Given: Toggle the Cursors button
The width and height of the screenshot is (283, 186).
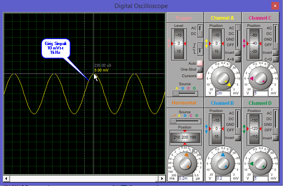Looking at the screenshot, I should (200, 76).
